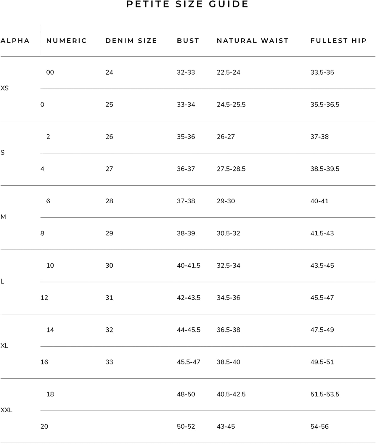The width and height of the screenshot is (376, 444).
Task: Click the 54-56 fullest hip measurement
Action: tap(319, 427)
